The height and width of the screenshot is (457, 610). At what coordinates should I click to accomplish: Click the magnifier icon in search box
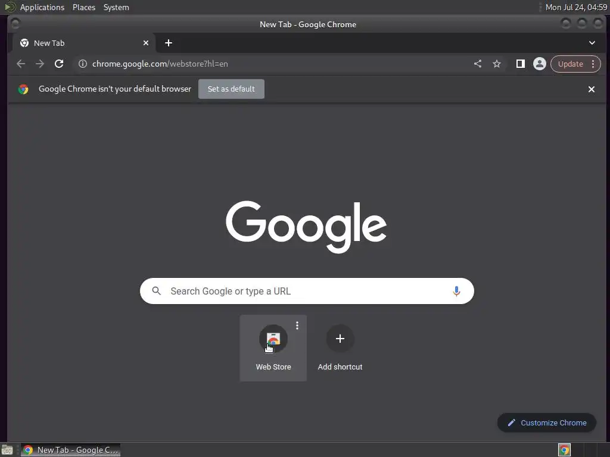click(157, 290)
